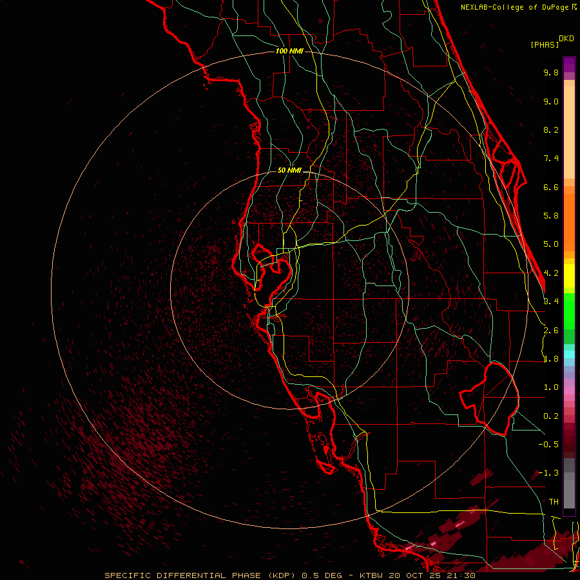Click the 4.2 value on the color scale
Viewport: 580px width, 580px height.
[551, 273]
